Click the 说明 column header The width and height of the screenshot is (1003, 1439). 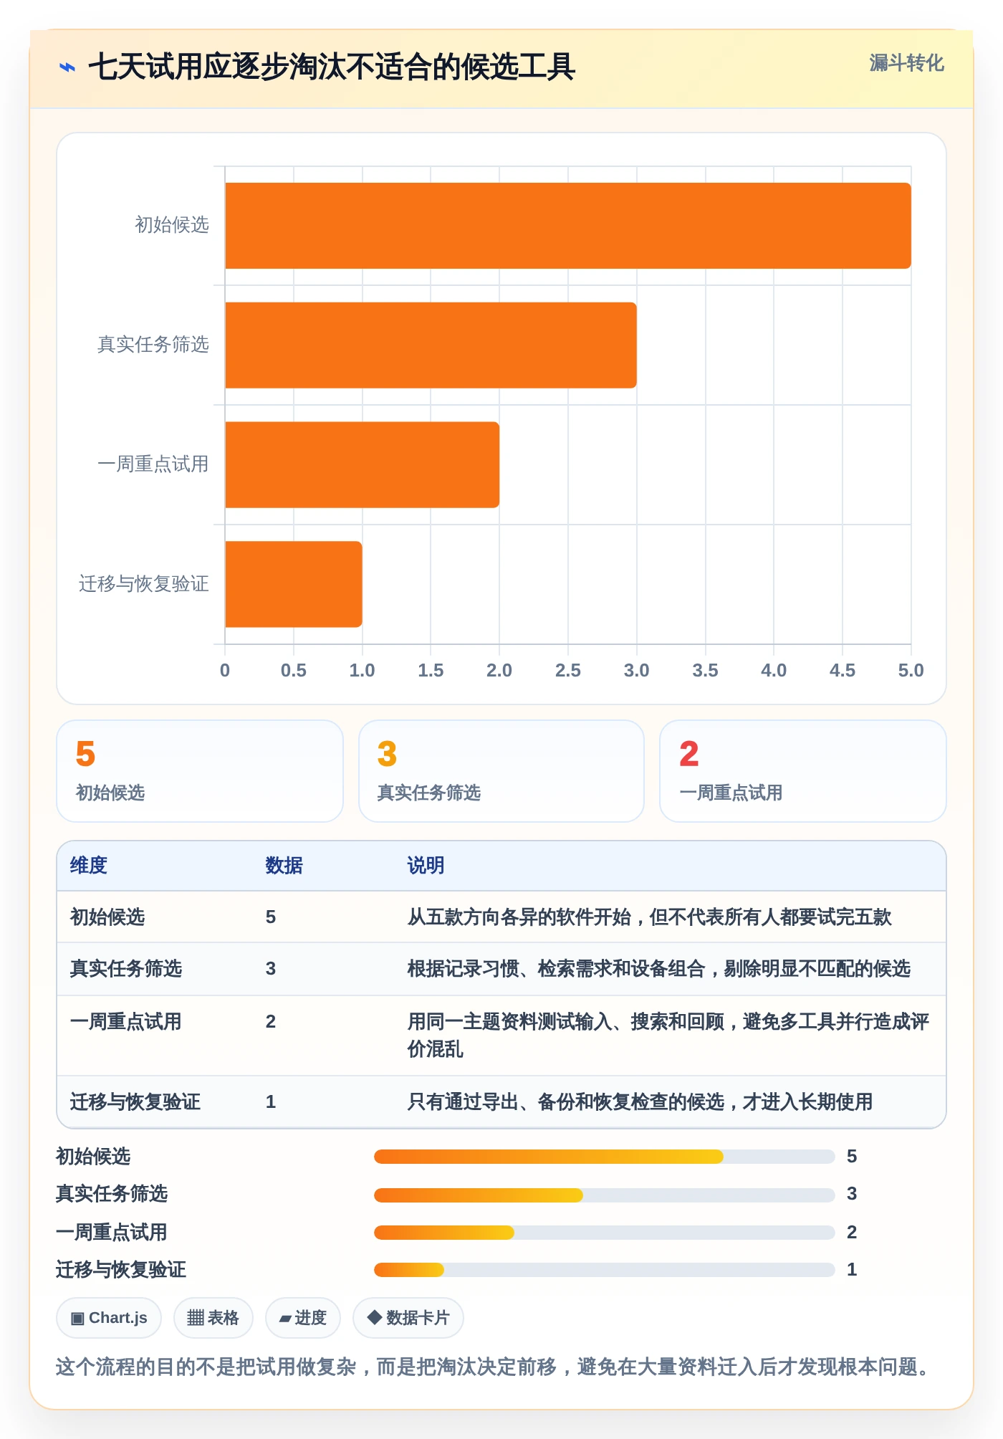click(426, 866)
